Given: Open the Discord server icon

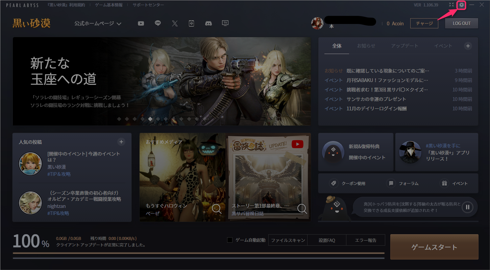Looking at the screenshot, I should [x=209, y=23].
